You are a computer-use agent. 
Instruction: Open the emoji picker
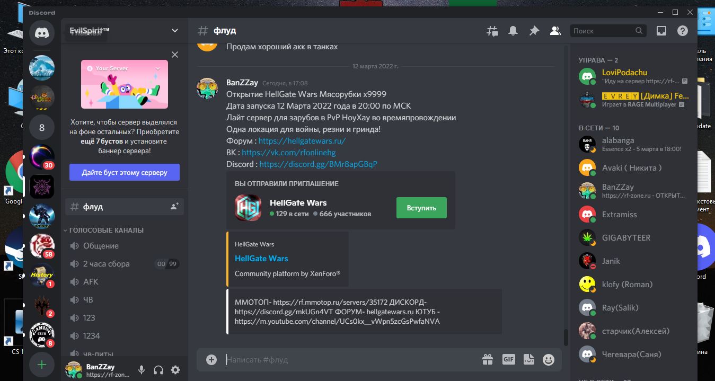(x=549, y=360)
